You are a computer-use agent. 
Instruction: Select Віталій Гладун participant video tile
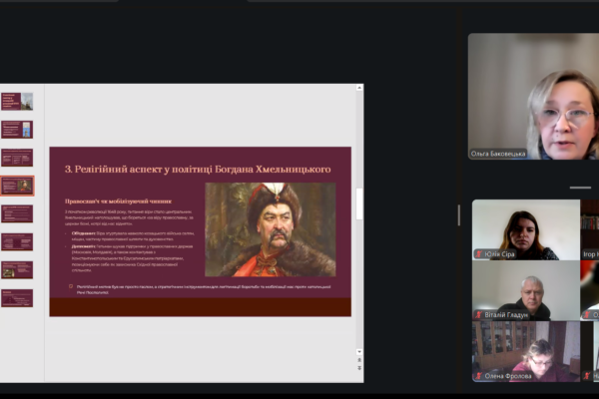tap(525, 289)
